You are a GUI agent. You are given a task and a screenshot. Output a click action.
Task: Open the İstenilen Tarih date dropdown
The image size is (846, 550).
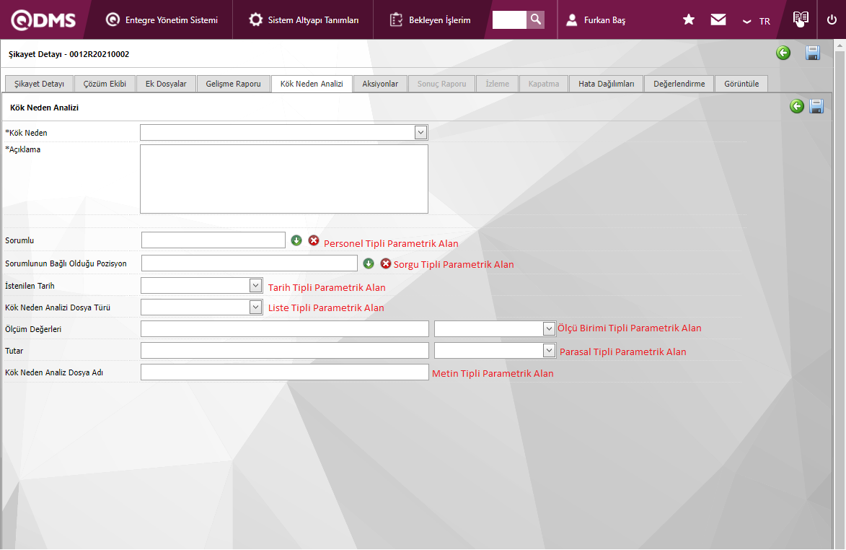tap(255, 286)
